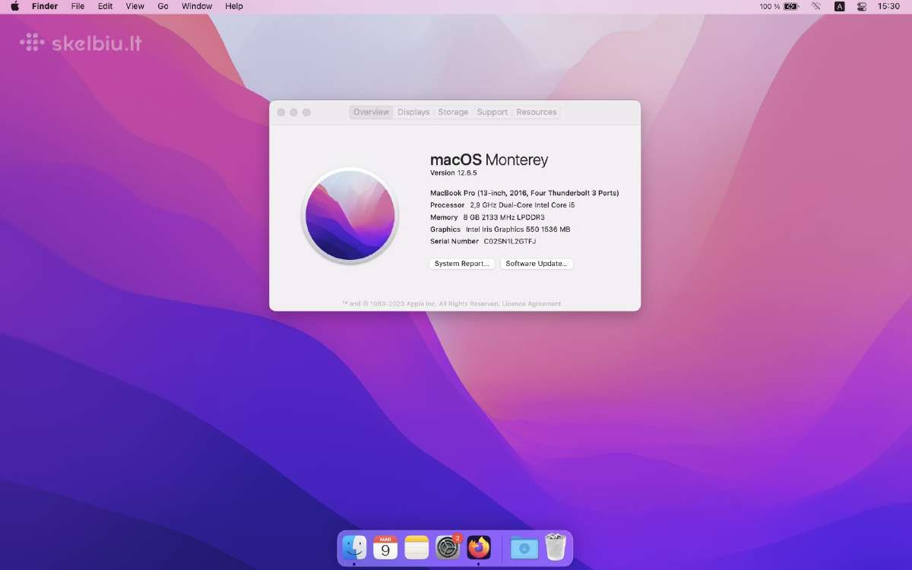Click the System Report button

tap(462, 264)
